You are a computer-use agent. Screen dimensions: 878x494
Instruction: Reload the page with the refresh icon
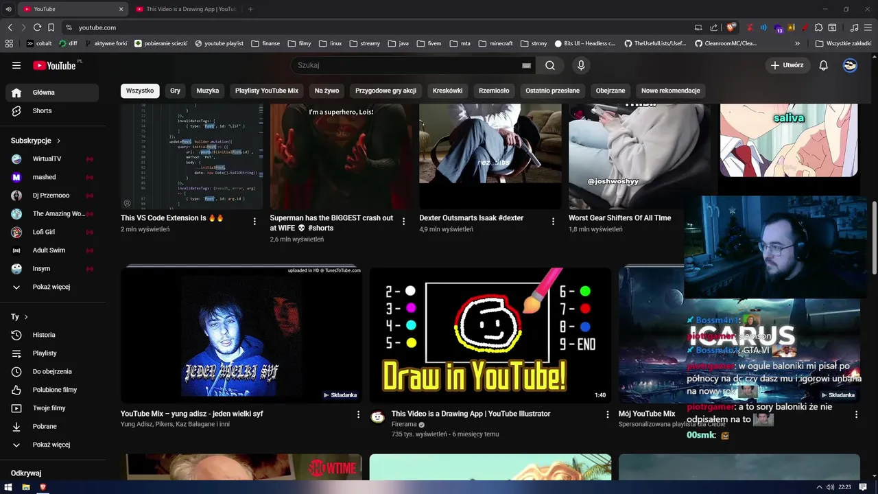(x=37, y=27)
